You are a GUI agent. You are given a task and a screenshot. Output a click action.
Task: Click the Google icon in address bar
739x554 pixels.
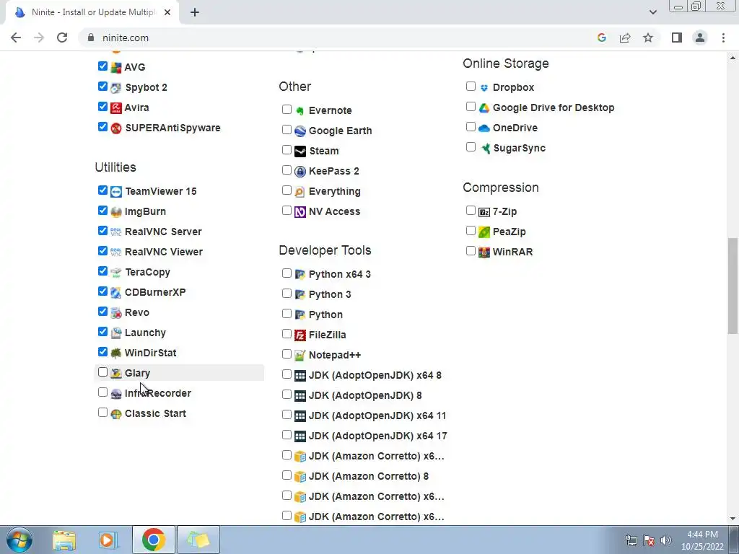[x=602, y=38]
